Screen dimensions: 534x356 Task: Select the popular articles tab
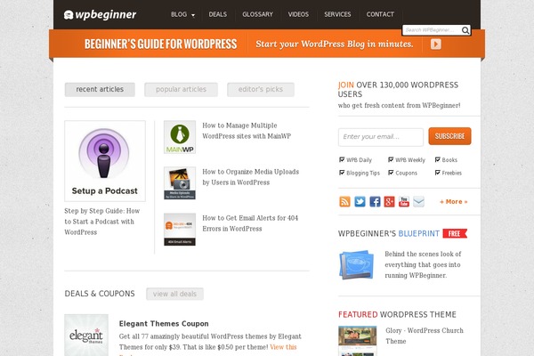(181, 90)
